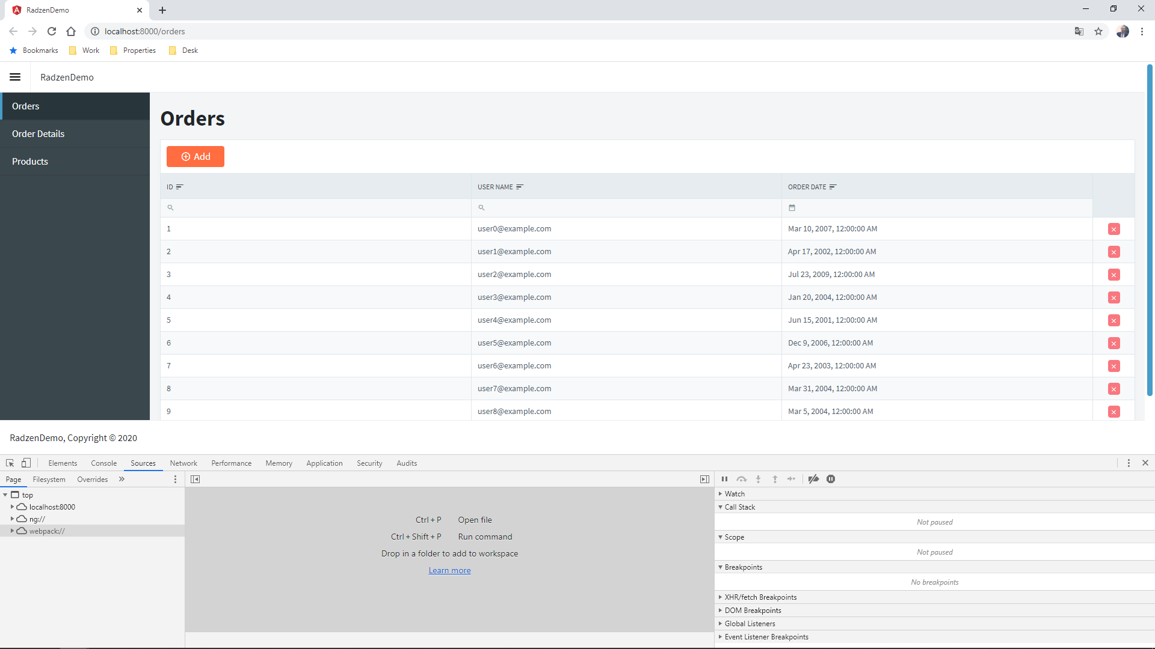The width and height of the screenshot is (1155, 649).
Task: Bookmark this page with the star icon
Action: [x=1098, y=31]
